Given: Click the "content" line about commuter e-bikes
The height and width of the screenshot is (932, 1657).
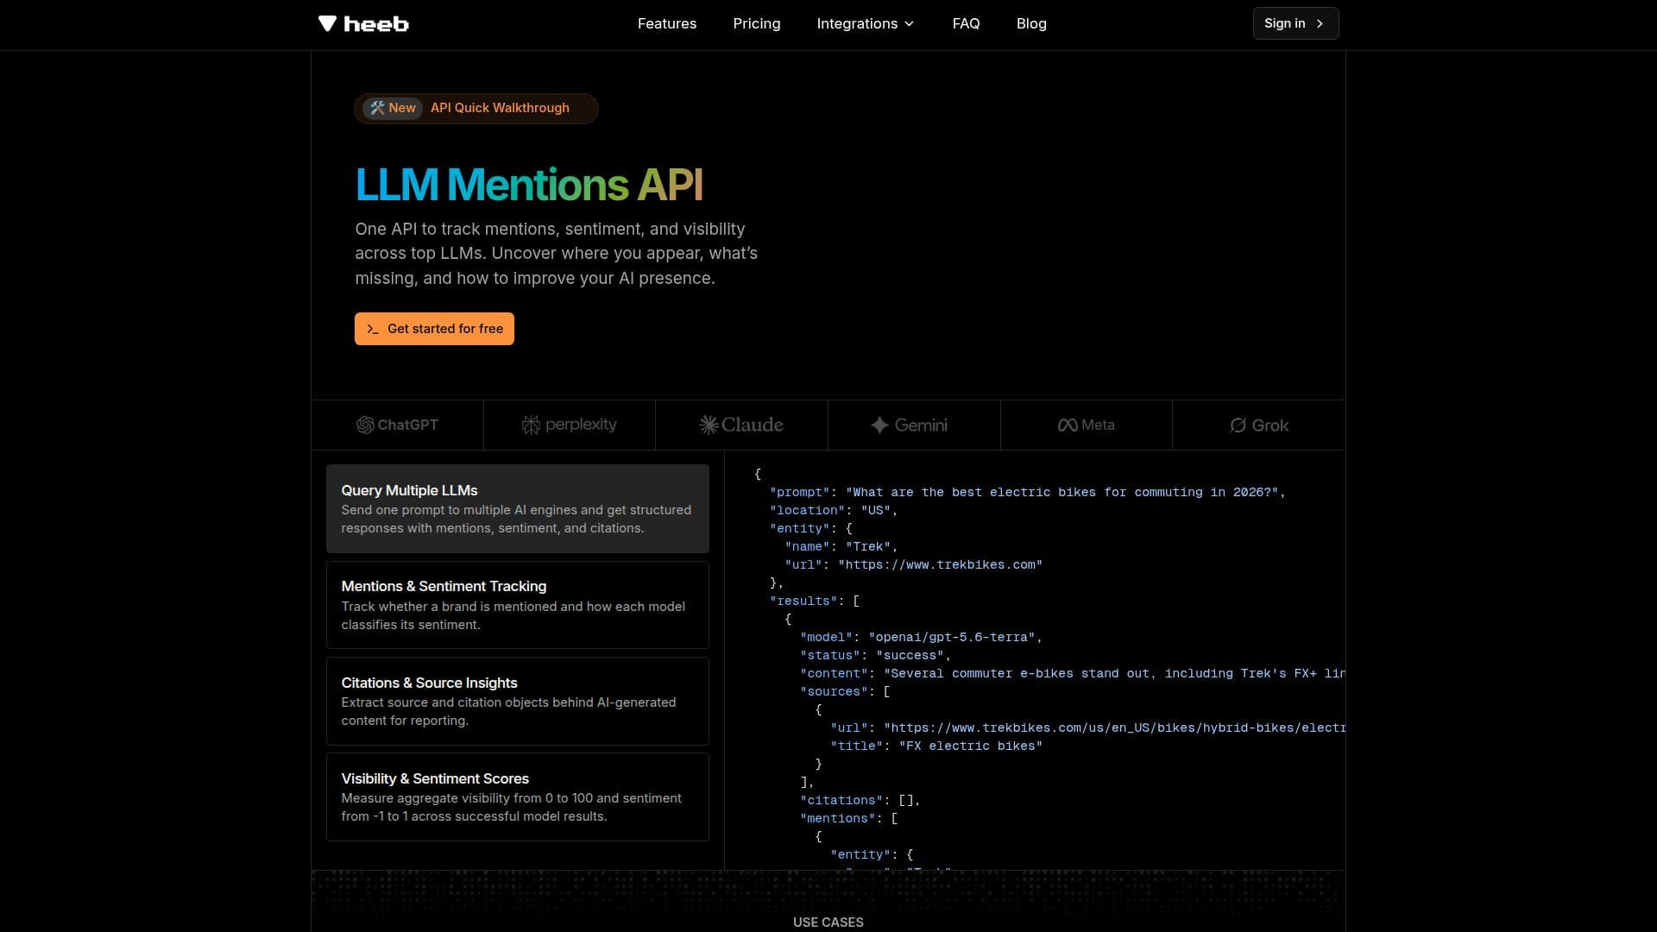Looking at the screenshot, I should tap(1073, 673).
